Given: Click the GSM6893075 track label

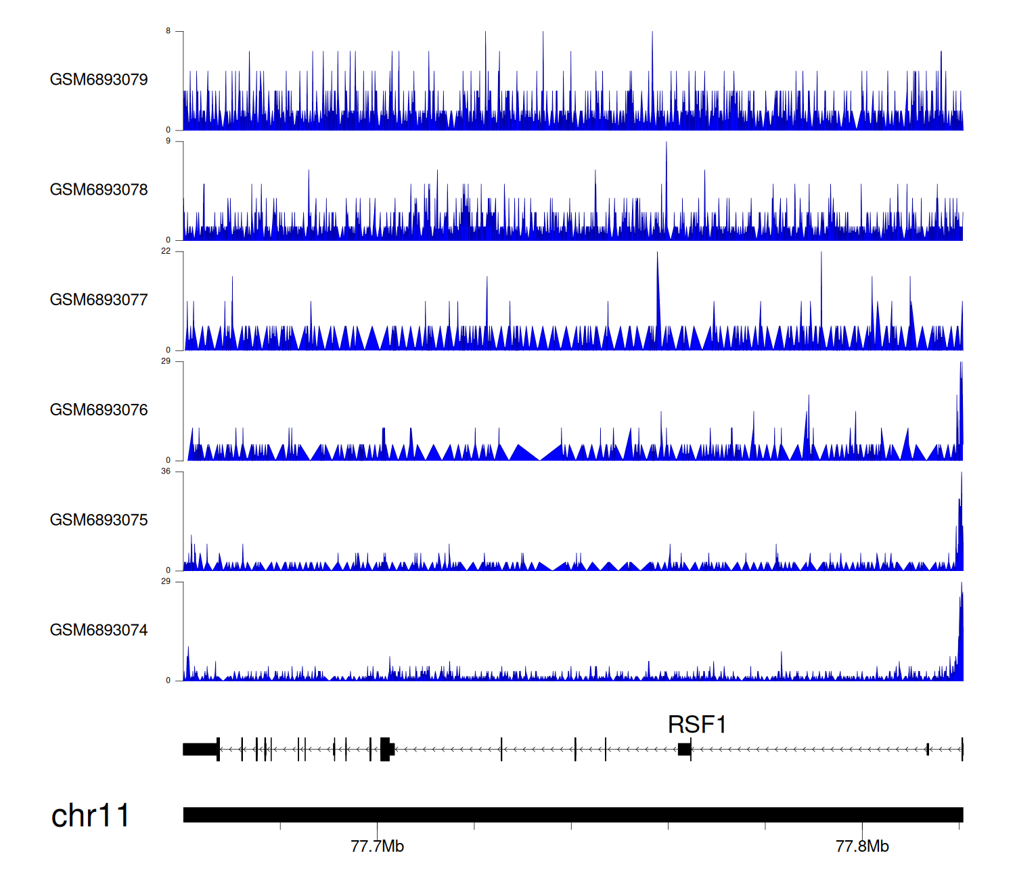Looking at the screenshot, I should [99, 520].
